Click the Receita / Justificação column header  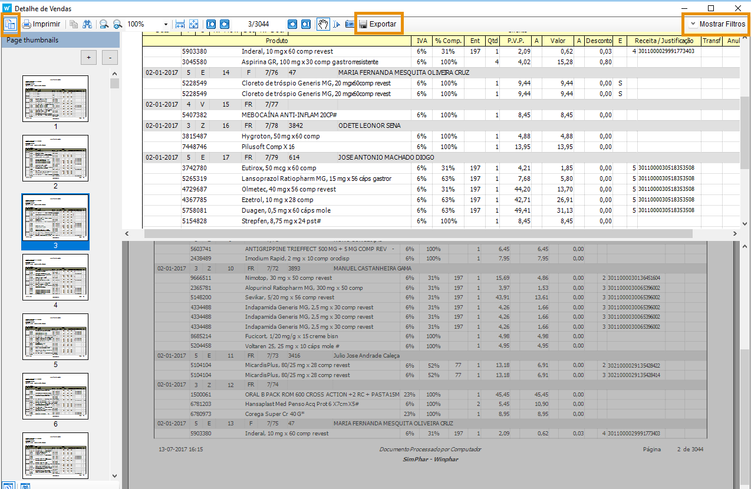click(664, 41)
